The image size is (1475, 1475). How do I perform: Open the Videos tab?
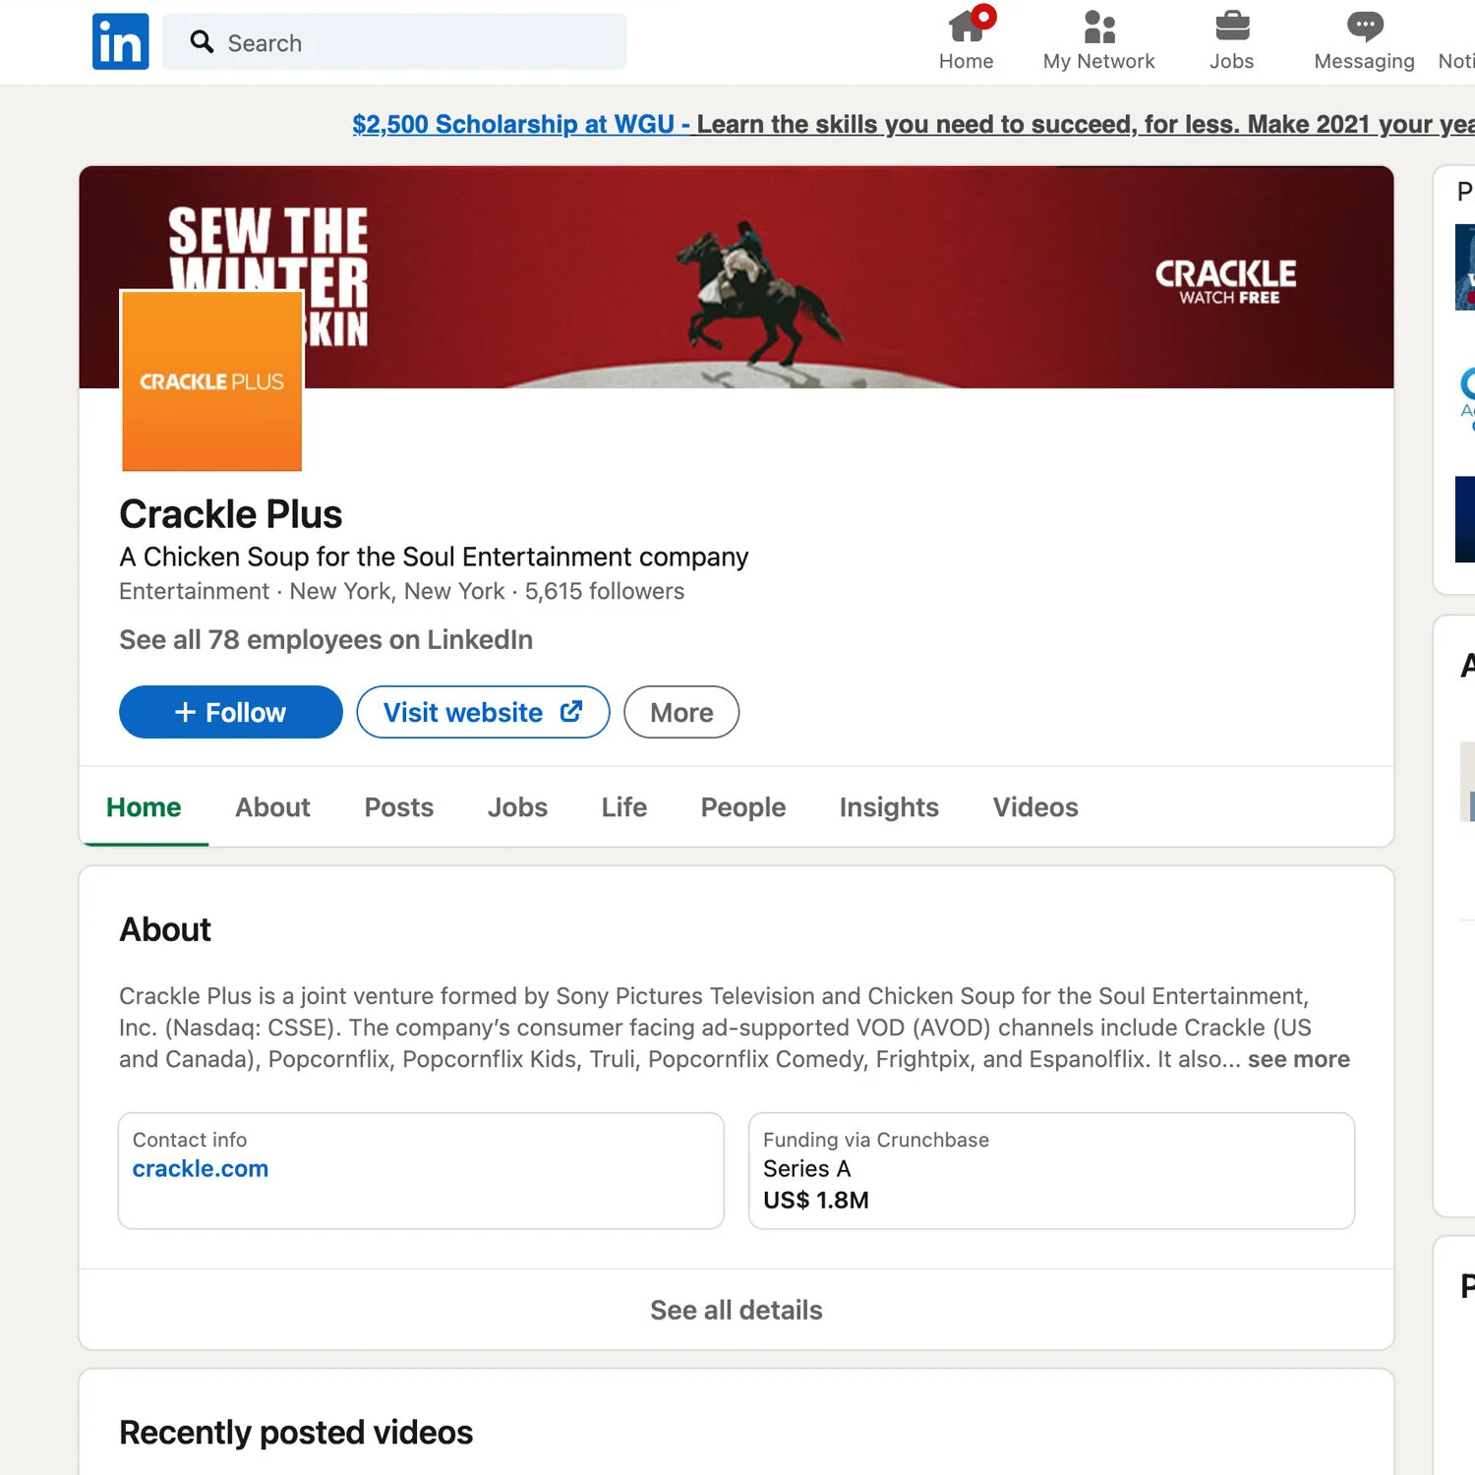1034,807
